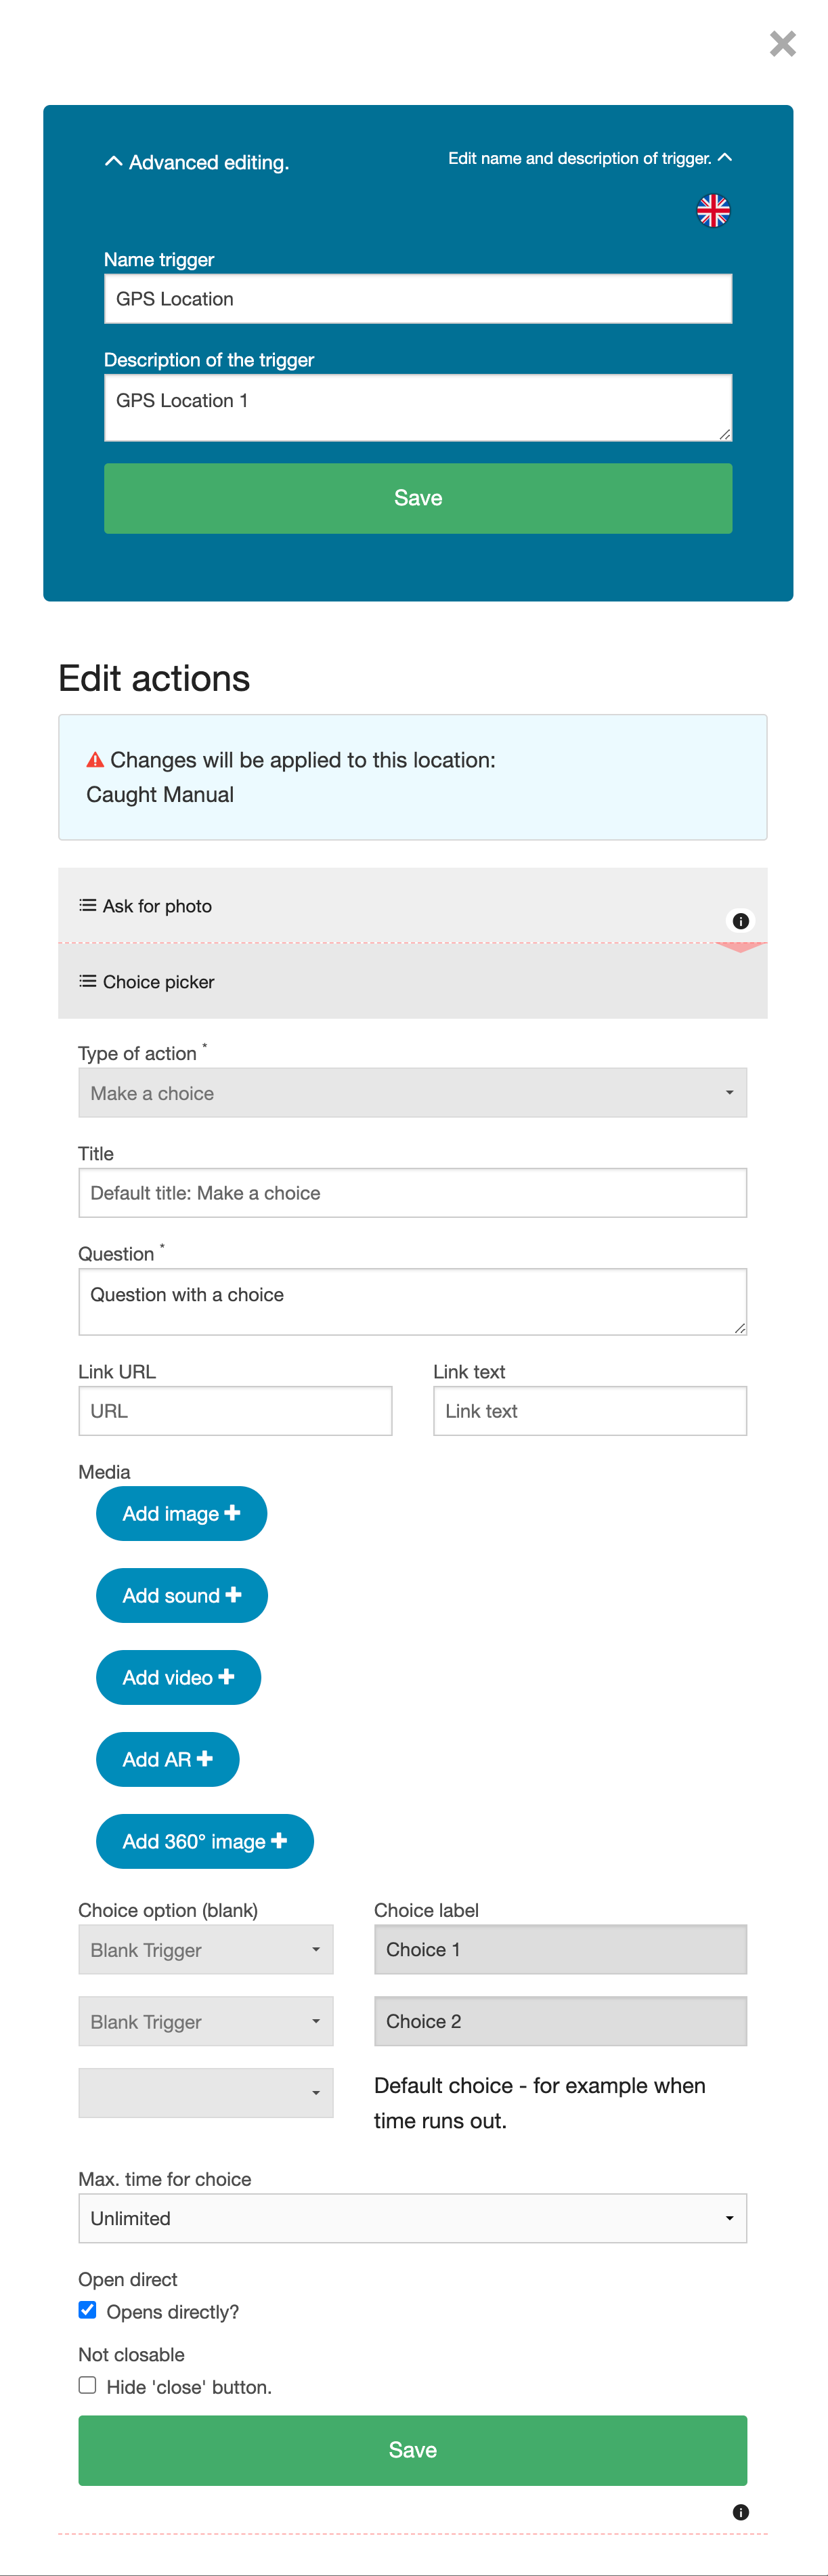828x2576 pixels.
Task: Click the list icon beside Ask for photo
Action: coord(88,905)
